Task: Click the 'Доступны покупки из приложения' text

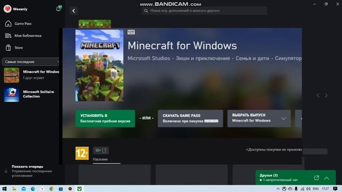Action: point(274,149)
